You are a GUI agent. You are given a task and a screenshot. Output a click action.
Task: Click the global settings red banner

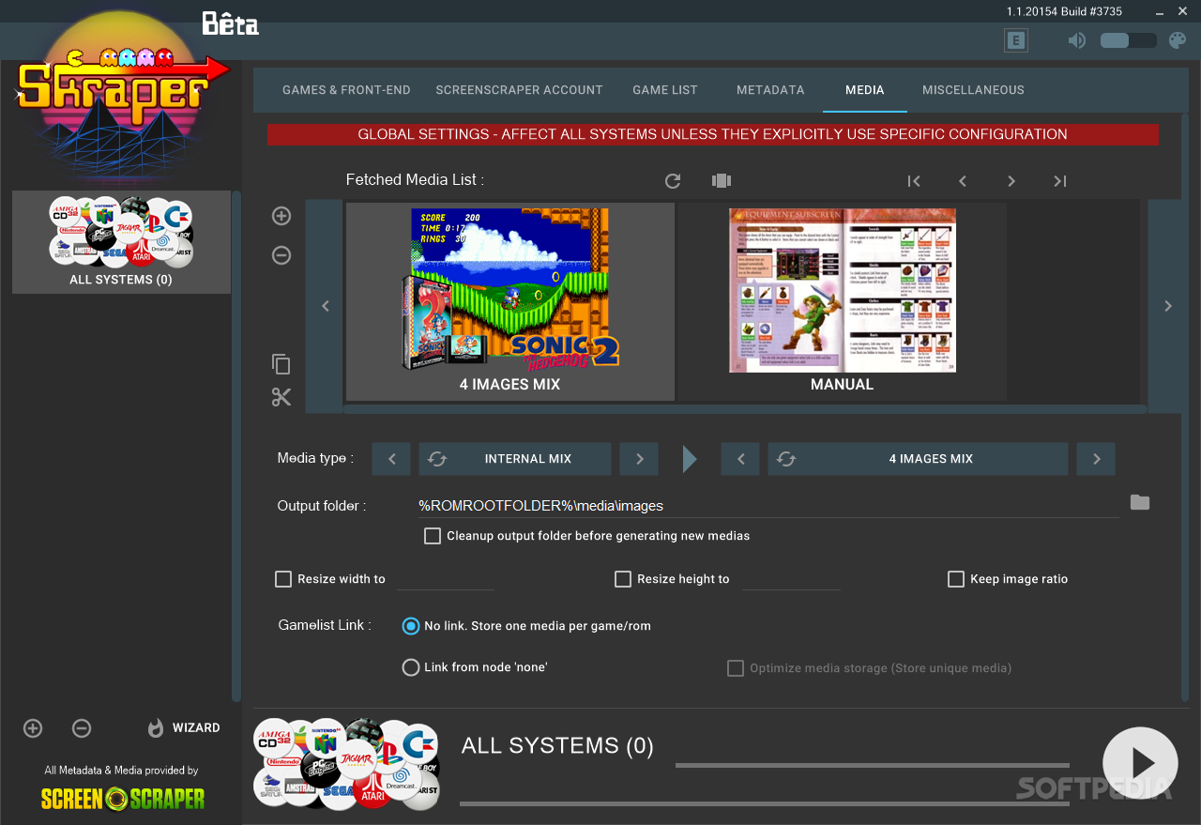713,134
